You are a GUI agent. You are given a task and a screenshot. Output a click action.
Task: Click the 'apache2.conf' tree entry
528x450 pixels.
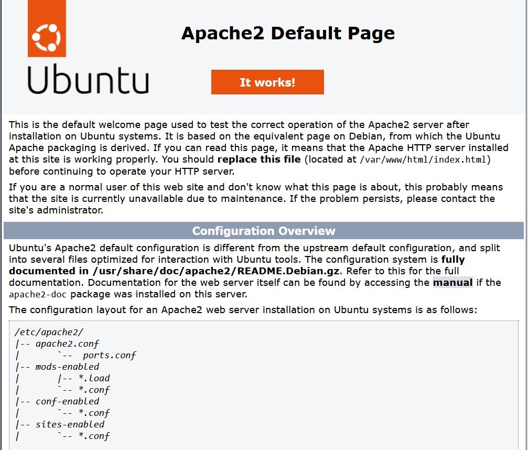(67, 344)
